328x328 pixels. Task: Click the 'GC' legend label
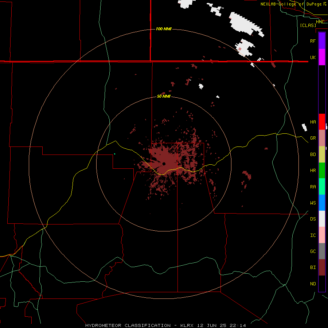313,251
